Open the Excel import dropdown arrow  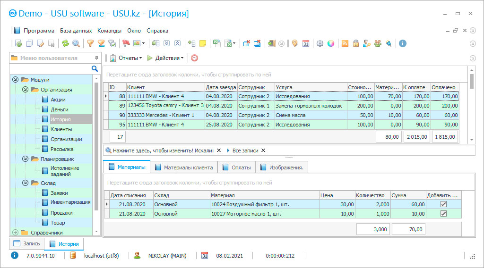tap(234, 43)
